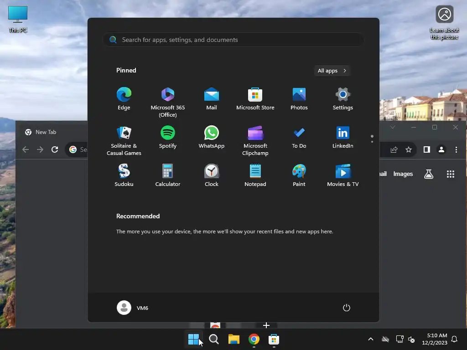Open LinkedIn app
467x350 pixels.
[x=343, y=137]
